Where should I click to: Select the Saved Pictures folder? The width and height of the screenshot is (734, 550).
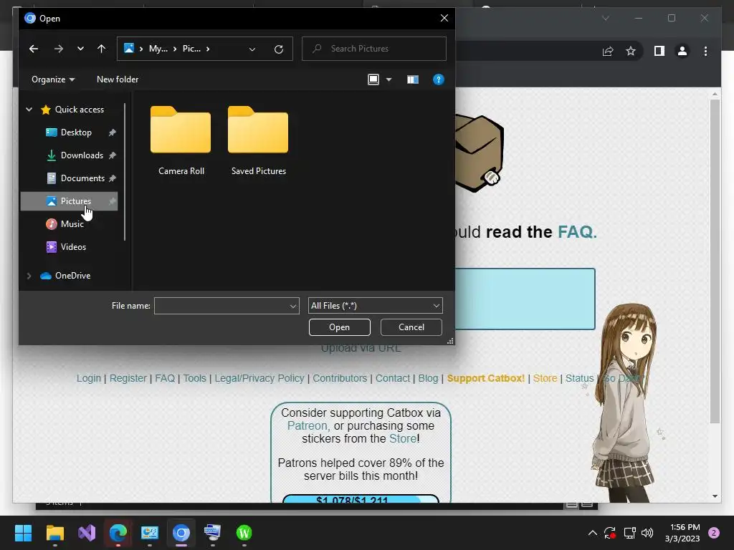258,141
